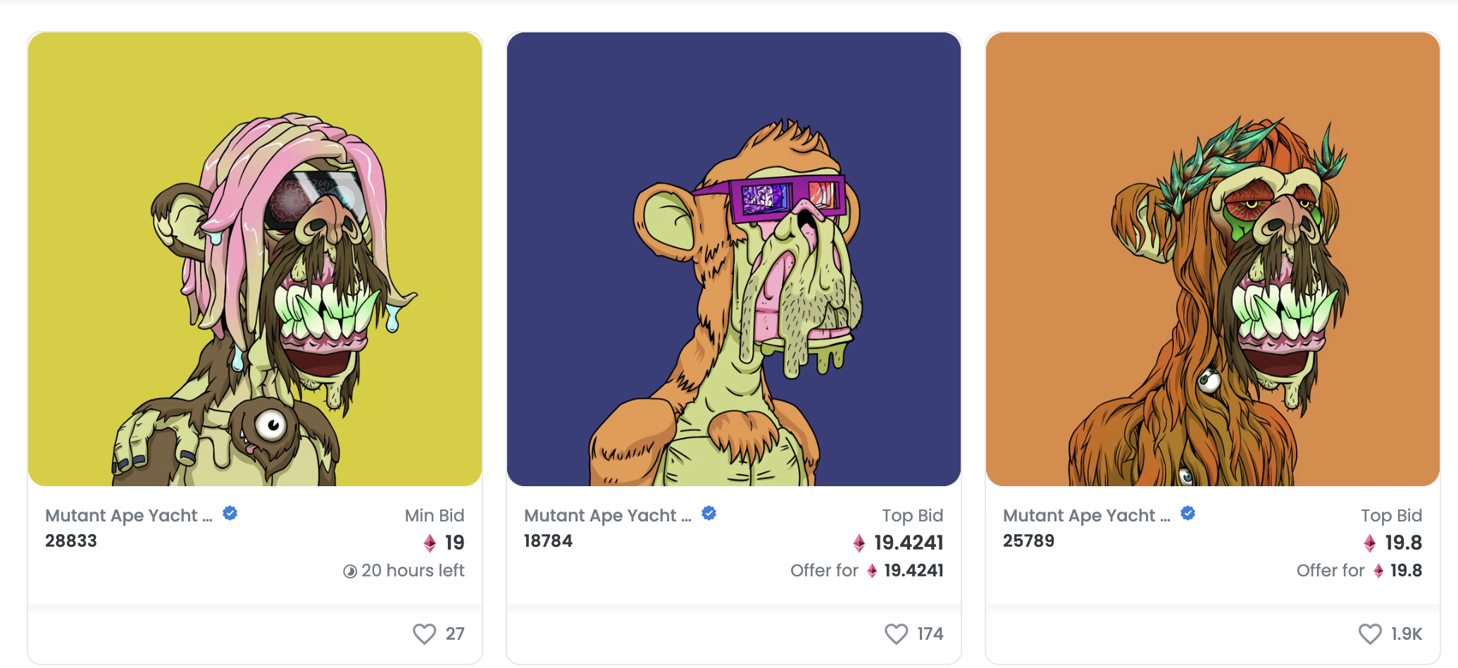Open the collection link above item 25789

[1086, 516]
